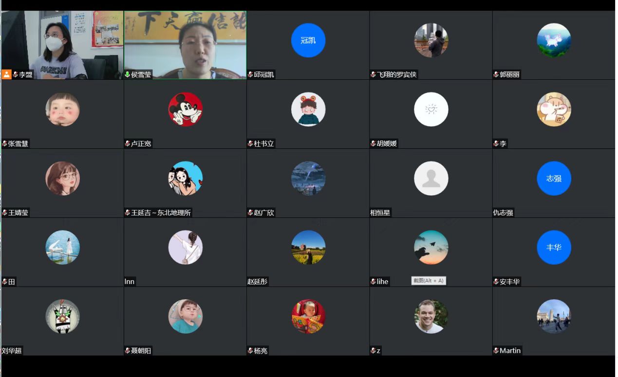Click the muted mic icon beside 邱冠凯

click(x=250, y=74)
